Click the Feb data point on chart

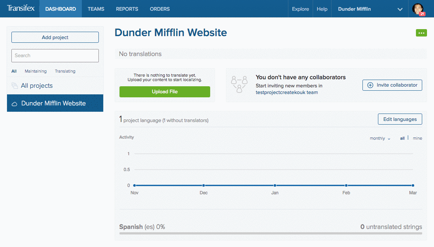[x=346, y=185]
